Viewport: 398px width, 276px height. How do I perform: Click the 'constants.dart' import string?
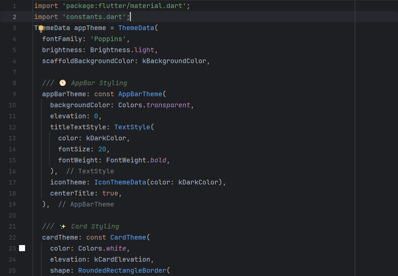click(94, 17)
